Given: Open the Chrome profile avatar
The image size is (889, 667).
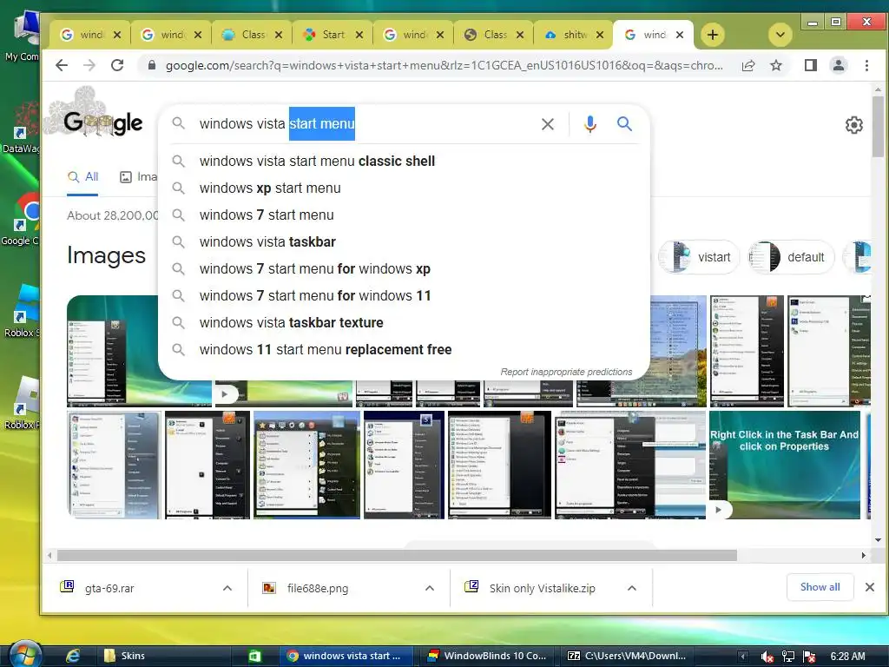Looking at the screenshot, I should 839,65.
